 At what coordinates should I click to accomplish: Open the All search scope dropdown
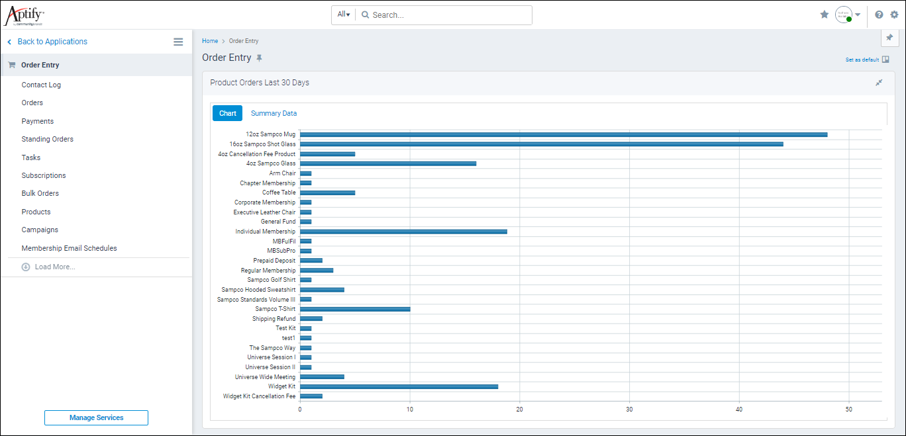pos(343,15)
